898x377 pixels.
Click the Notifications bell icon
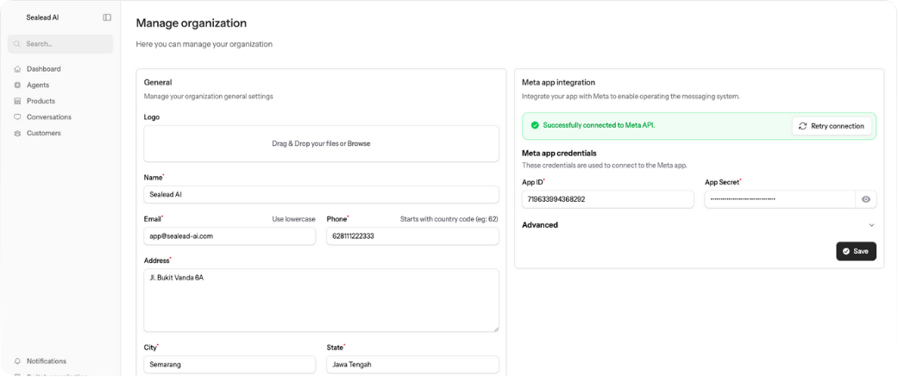click(x=17, y=361)
